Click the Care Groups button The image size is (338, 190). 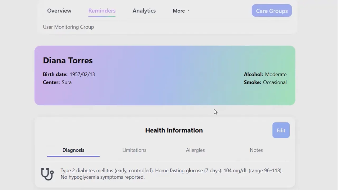(272, 11)
